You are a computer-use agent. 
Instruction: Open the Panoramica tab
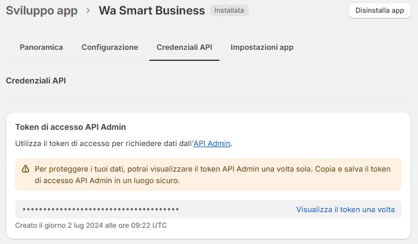click(41, 48)
